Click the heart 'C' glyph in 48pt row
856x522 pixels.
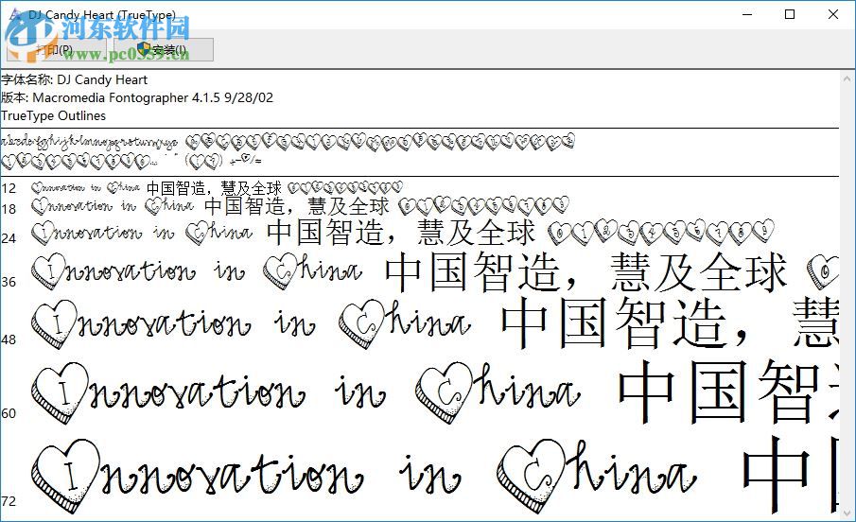362,324
